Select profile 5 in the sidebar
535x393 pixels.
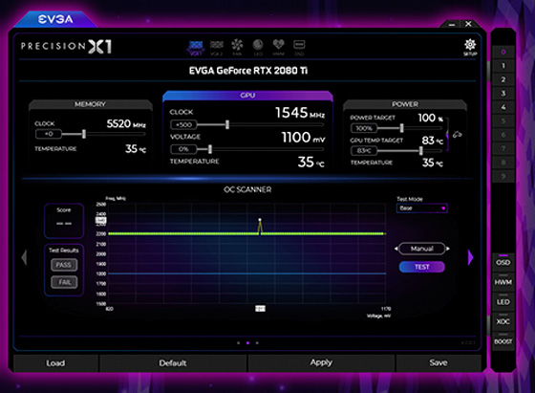[503, 120]
